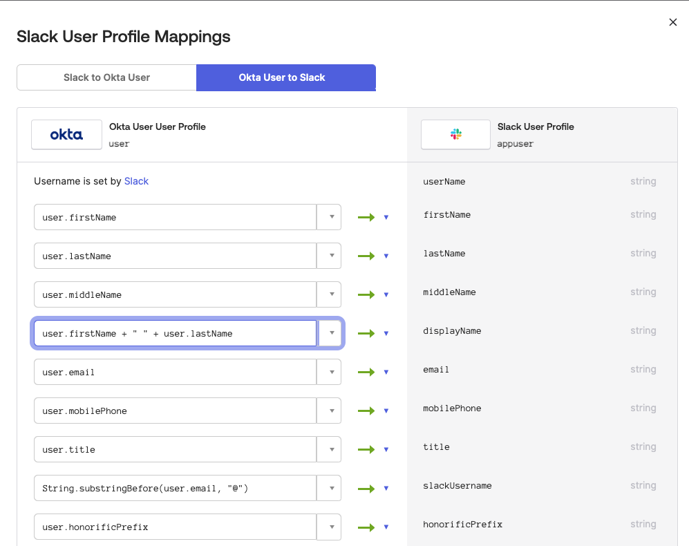The width and height of the screenshot is (689, 546).
Task: Click the user.email expression input field
Action: [x=174, y=372]
